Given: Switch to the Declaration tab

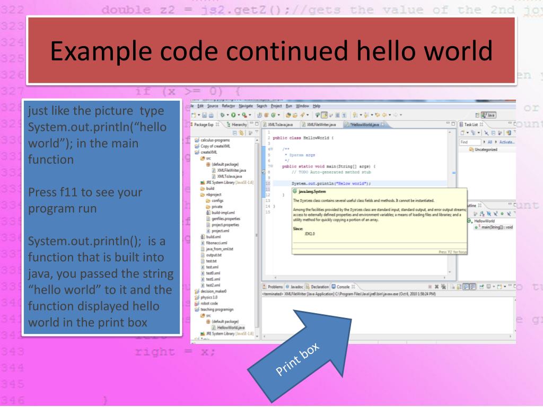Looking at the screenshot, I should [x=317, y=287].
